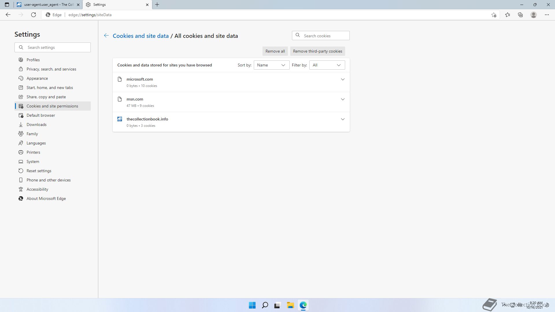Screen dimensions: 555x312
Task: Click the msn.com site name
Action: 135,99
